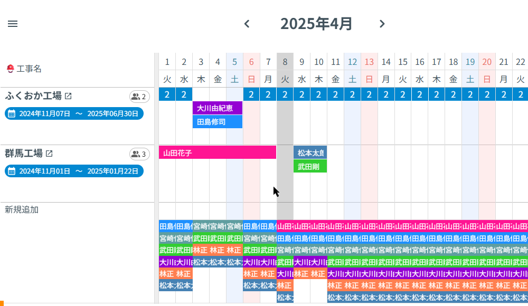Click the April 8 column header

[285, 61]
